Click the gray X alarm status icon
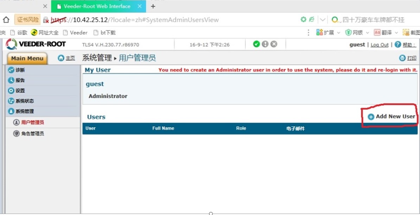The height and width of the screenshot is (215, 420). (x=274, y=44)
